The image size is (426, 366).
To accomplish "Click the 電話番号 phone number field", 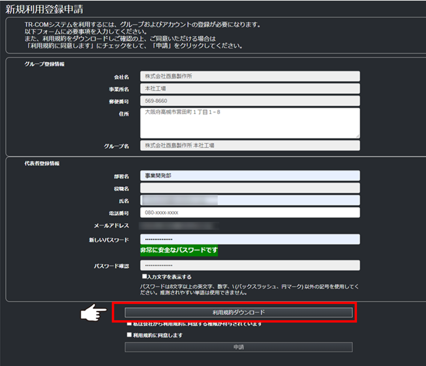I will point(250,213).
